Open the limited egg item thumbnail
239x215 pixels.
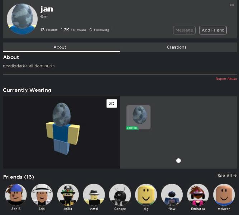click(138, 117)
